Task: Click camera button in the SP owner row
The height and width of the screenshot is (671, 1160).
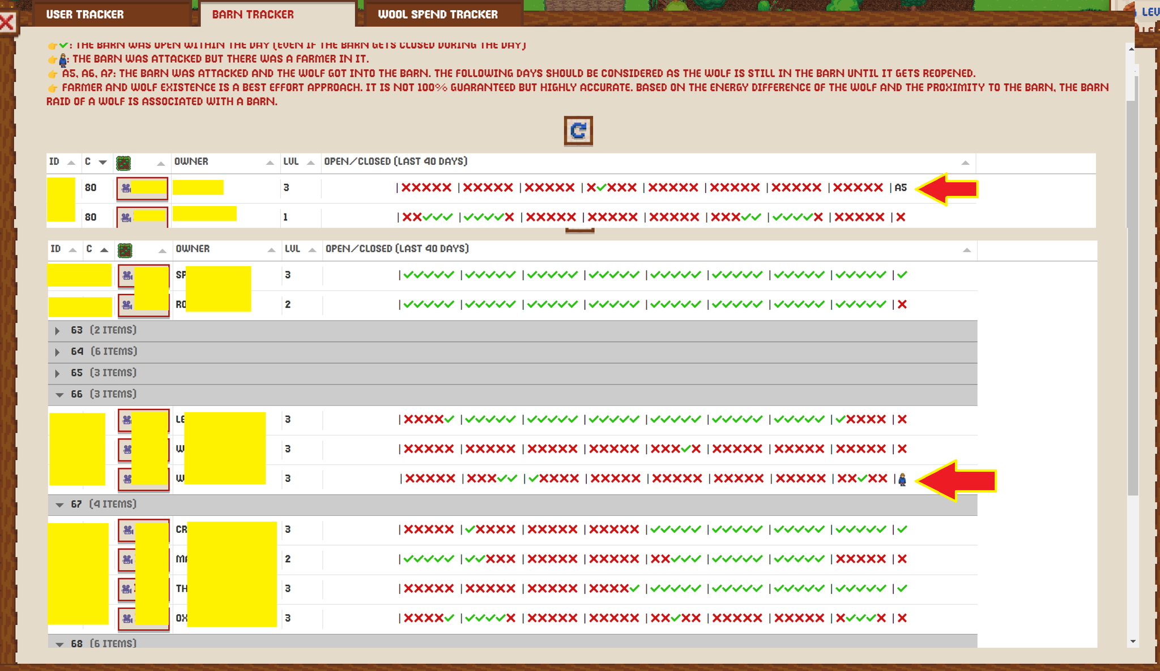Action: pos(127,276)
